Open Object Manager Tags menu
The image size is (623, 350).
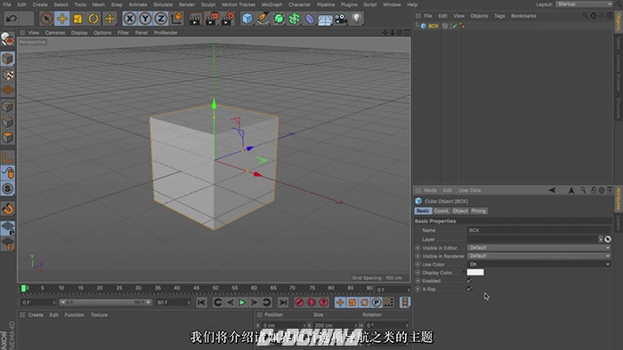499,16
